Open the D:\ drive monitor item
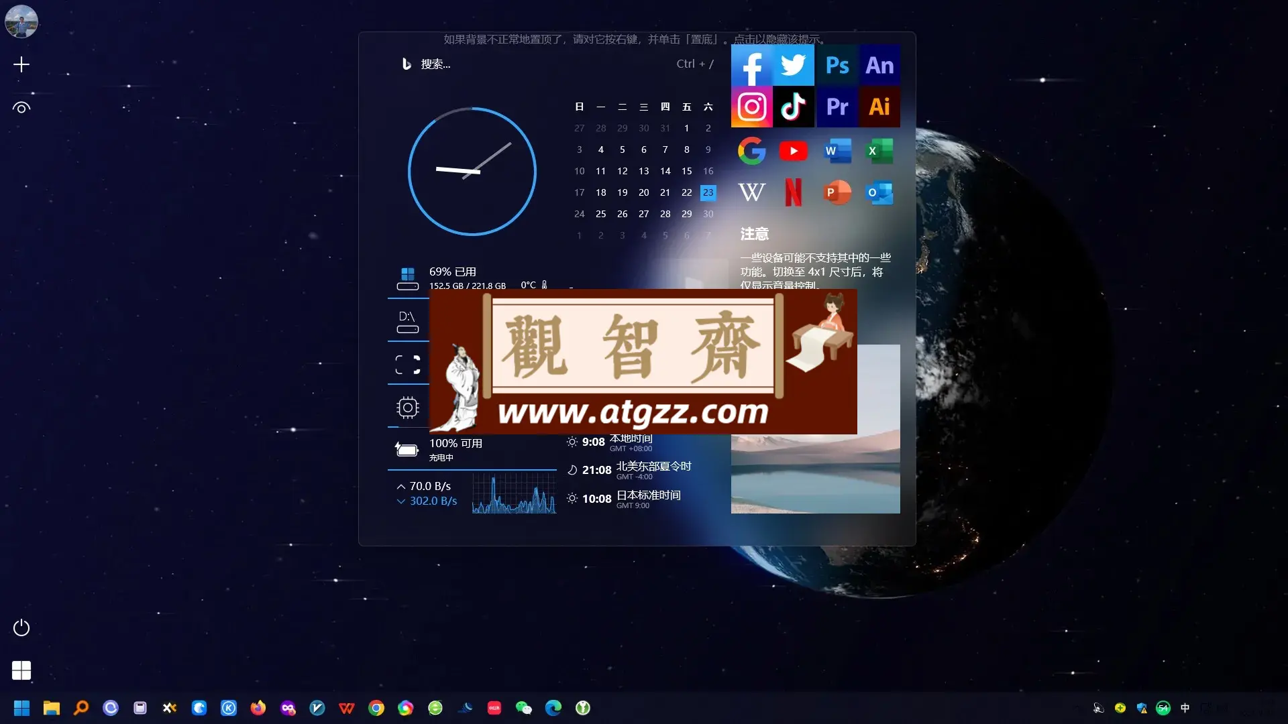The height and width of the screenshot is (724, 1288). tap(408, 322)
